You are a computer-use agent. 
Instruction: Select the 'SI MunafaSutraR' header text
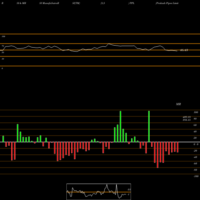click(49, 3)
